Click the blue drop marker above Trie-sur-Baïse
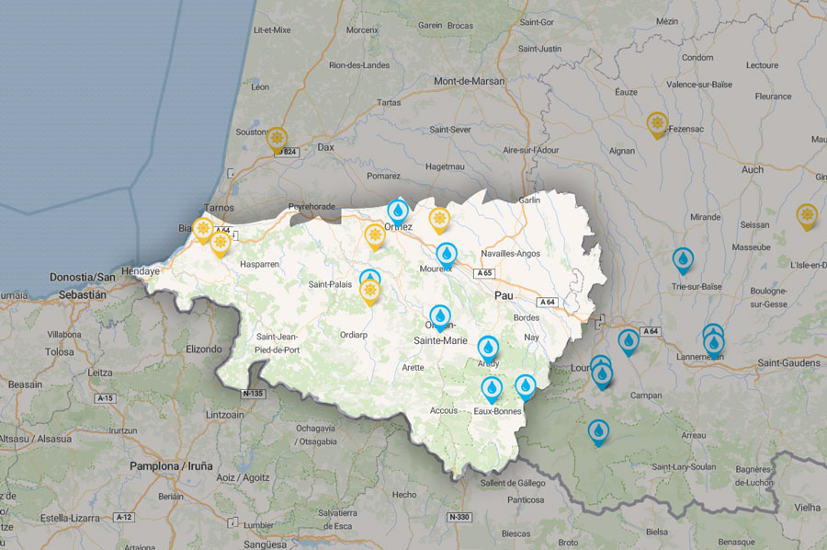The width and height of the screenshot is (827, 550). click(x=683, y=259)
